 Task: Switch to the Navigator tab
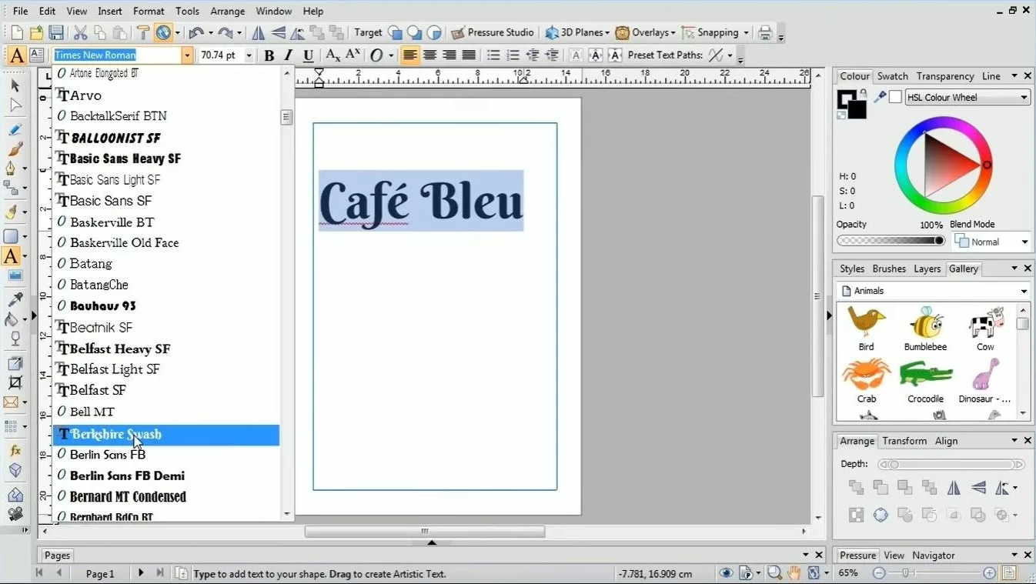[x=934, y=556]
